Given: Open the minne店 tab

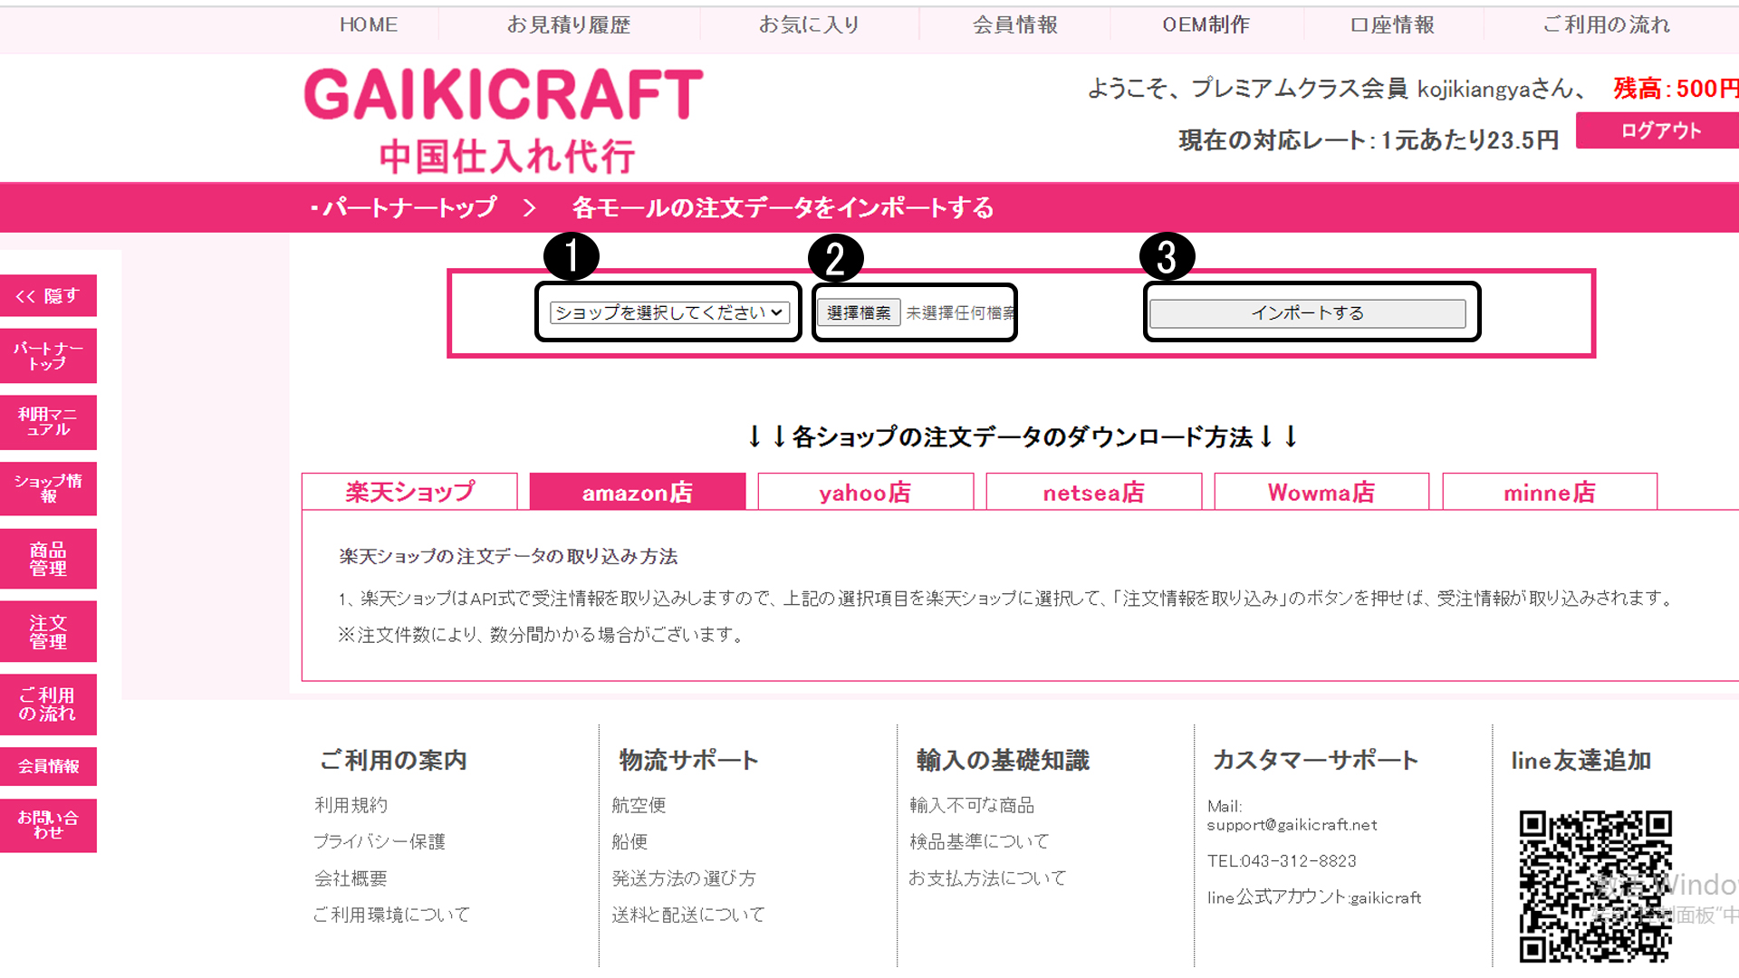Looking at the screenshot, I should click(x=1549, y=492).
